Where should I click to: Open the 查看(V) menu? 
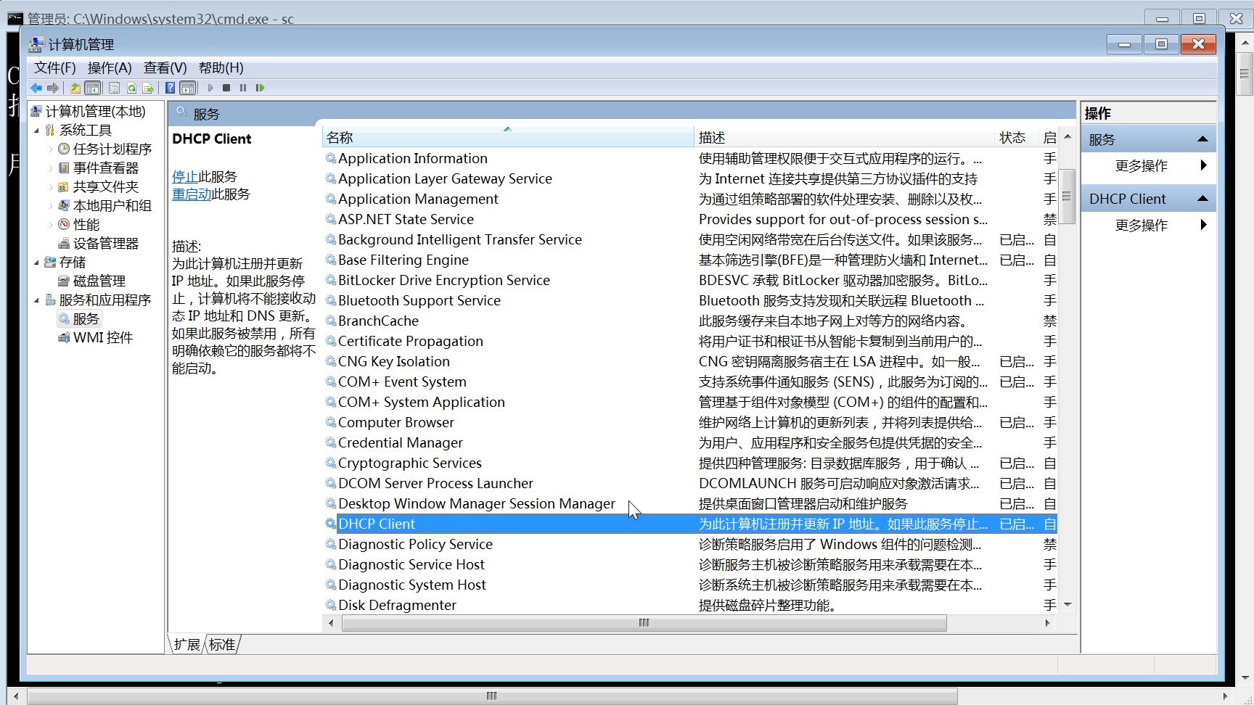coord(165,67)
